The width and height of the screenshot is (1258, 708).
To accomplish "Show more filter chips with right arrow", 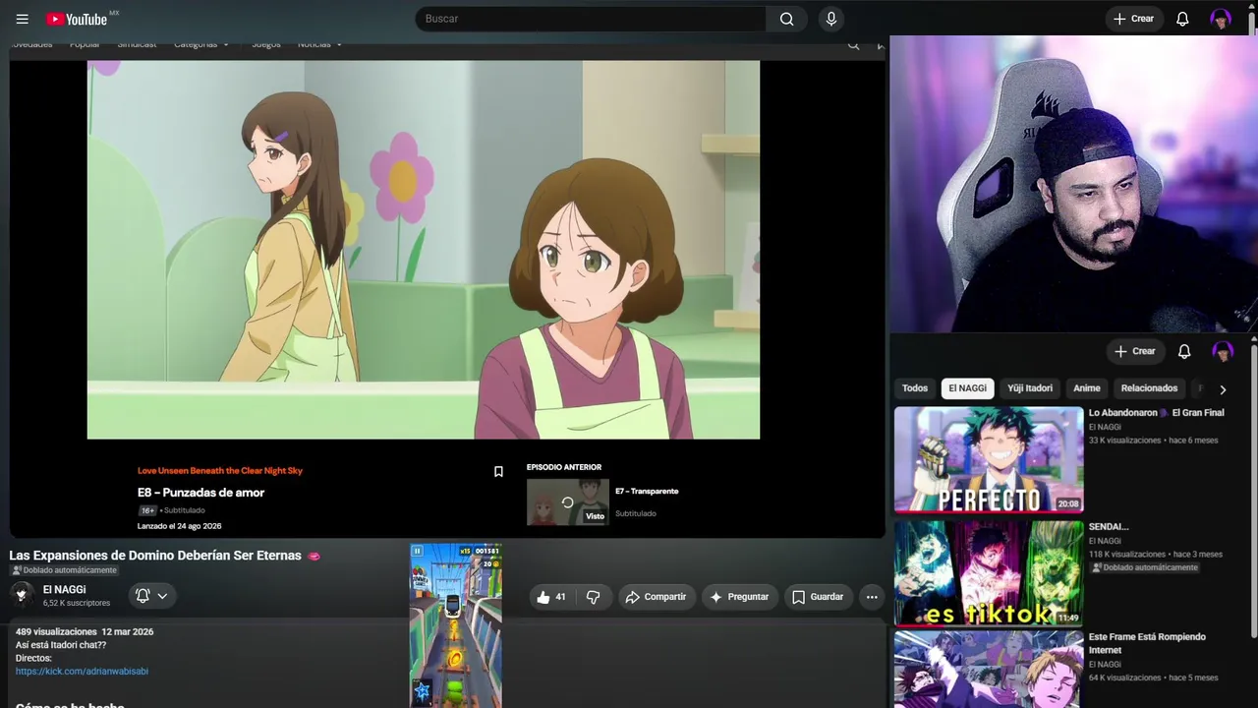I will click(x=1223, y=389).
